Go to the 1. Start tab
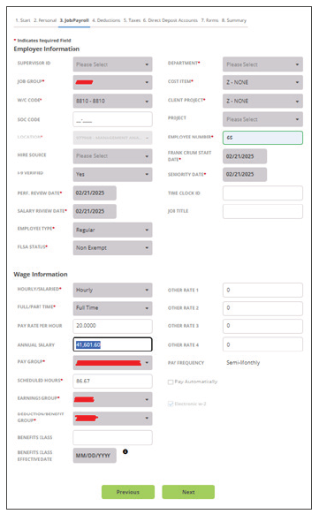The image size is (319, 514). (x=23, y=20)
